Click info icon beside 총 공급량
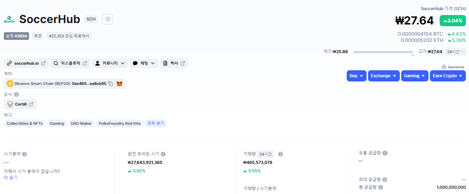This screenshot has width=469, height=194. [x=381, y=187]
